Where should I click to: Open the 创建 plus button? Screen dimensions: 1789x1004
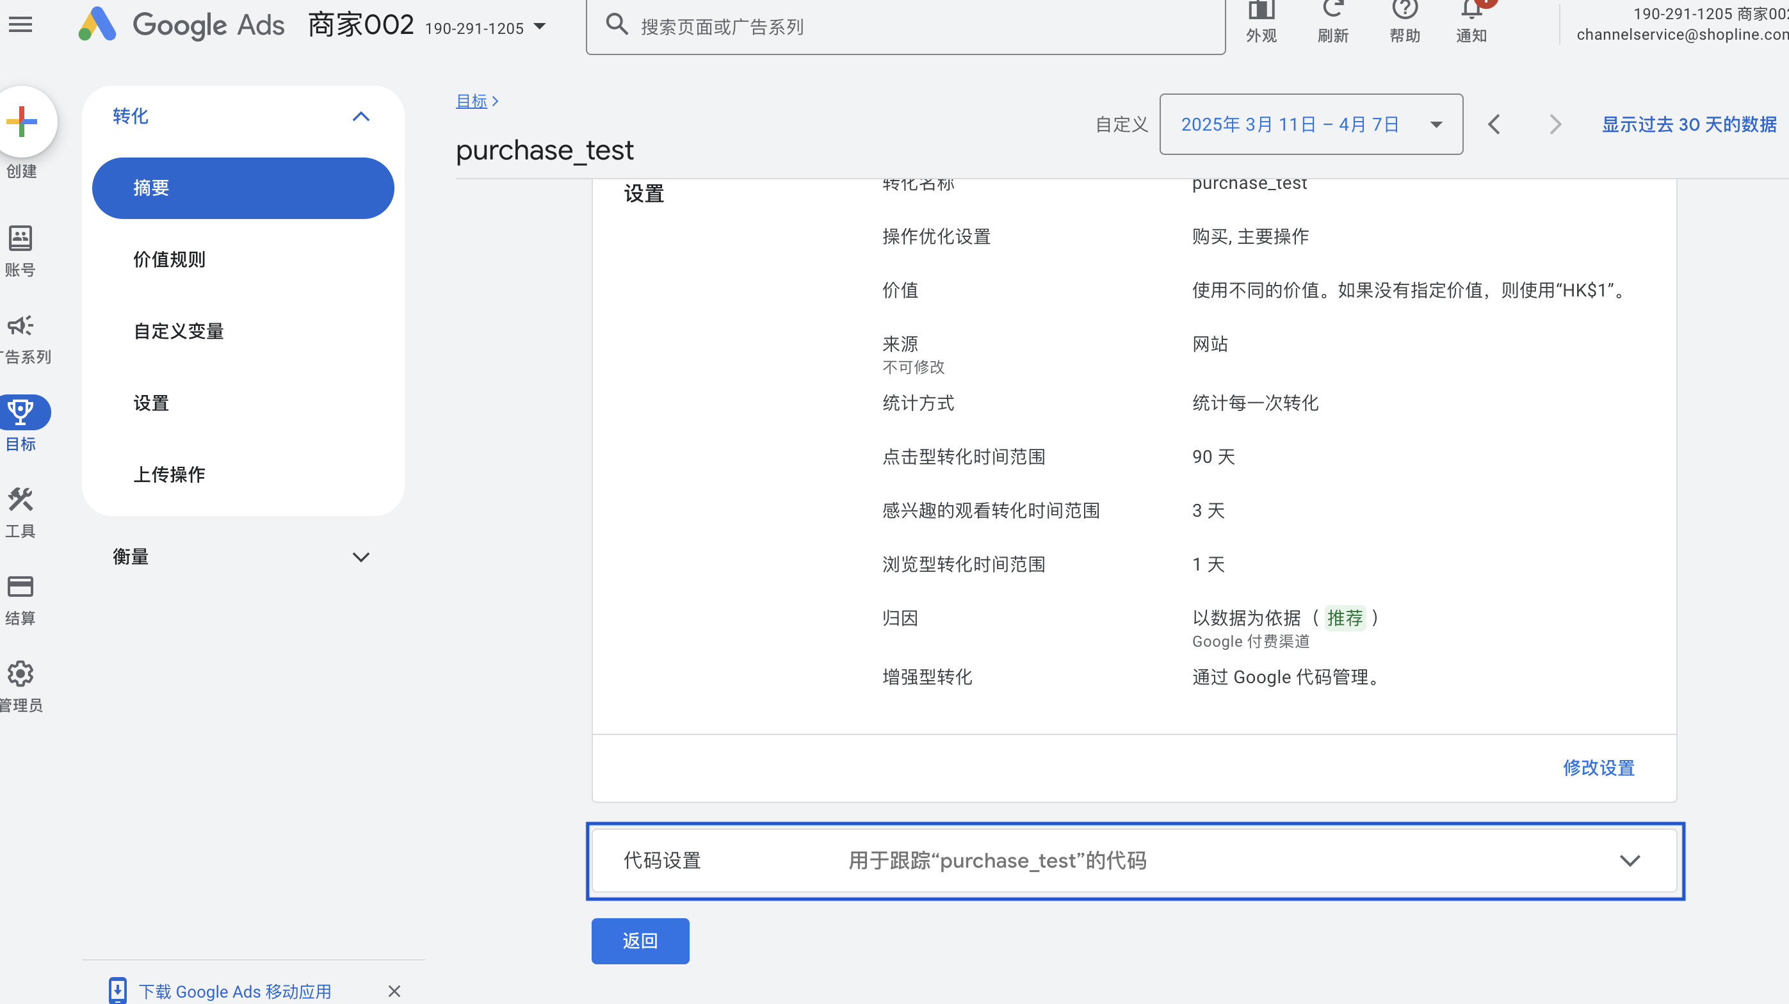tap(22, 122)
